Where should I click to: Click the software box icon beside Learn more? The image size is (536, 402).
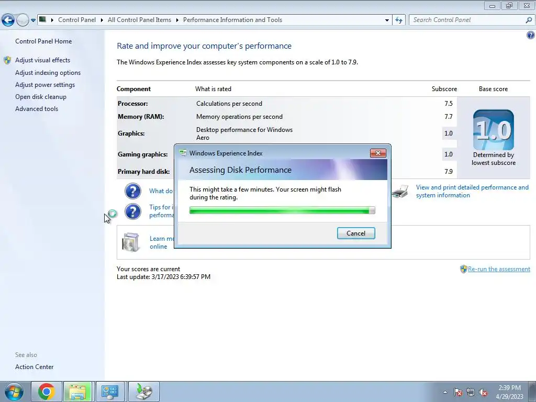(130, 242)
